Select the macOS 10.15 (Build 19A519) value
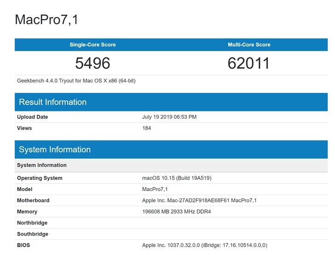 pyautogui.click(x=177, y=178)
